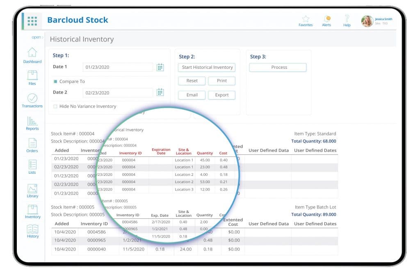This screenshot has width=420, height=270.
Task: Click Stock Item# : 000005 label
Action: click(x=73, y=207)
